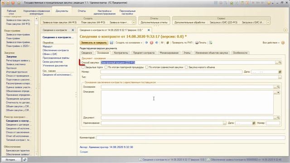Switch to the Этапы tab
The image size is (290, 163).
click(187, 53)
